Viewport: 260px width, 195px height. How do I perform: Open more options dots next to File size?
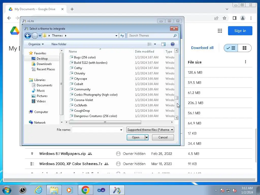pos(246,62)
